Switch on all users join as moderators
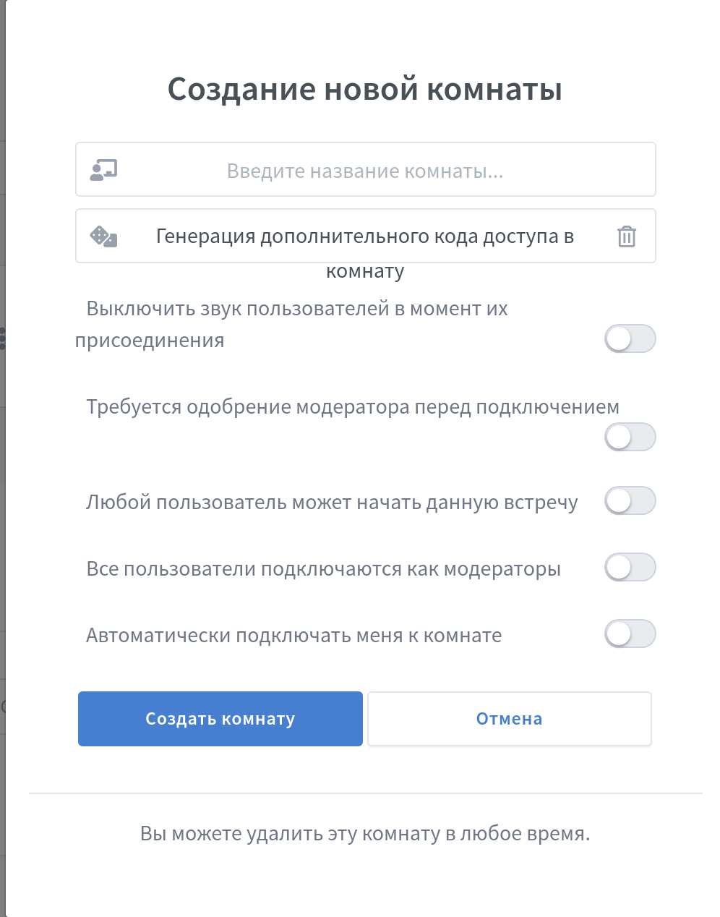Viewport: 720px width, 917px height. 630,567
